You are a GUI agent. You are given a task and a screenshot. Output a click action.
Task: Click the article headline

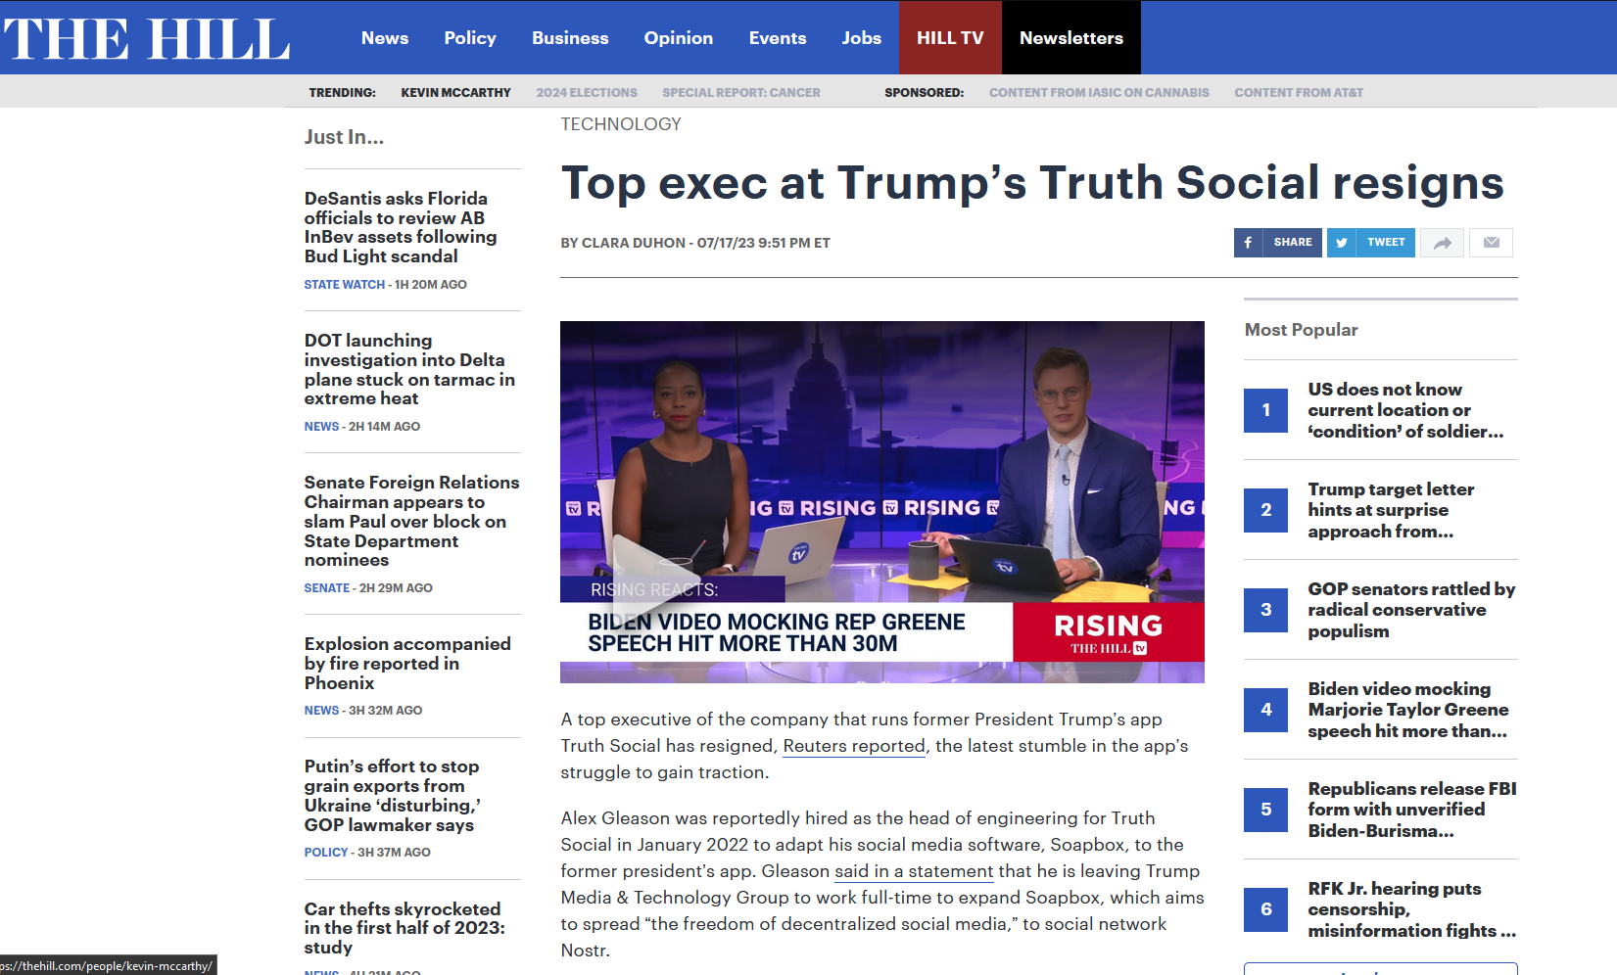click(x=1032, y=183)
